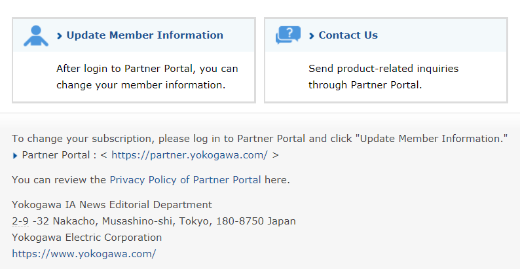The height and width of the screenshot is (269, 520).
Task: Click the chevron arrow before Contact Us
Action: (311, 36)
